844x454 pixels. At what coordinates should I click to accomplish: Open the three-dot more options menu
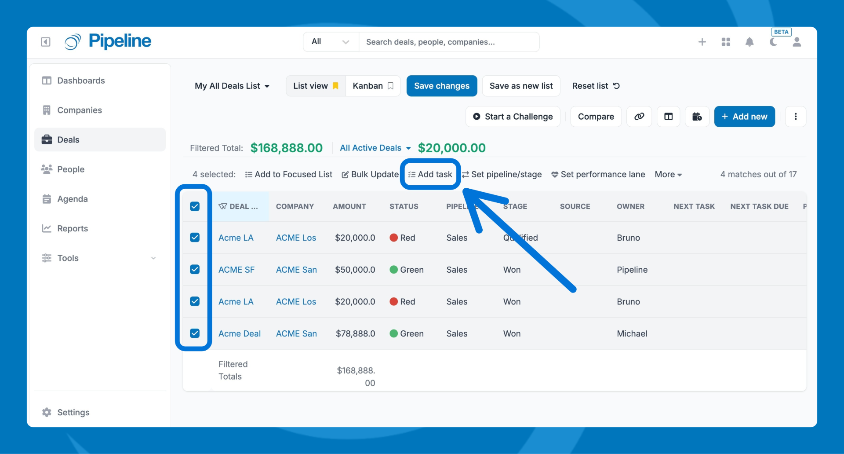795,117
